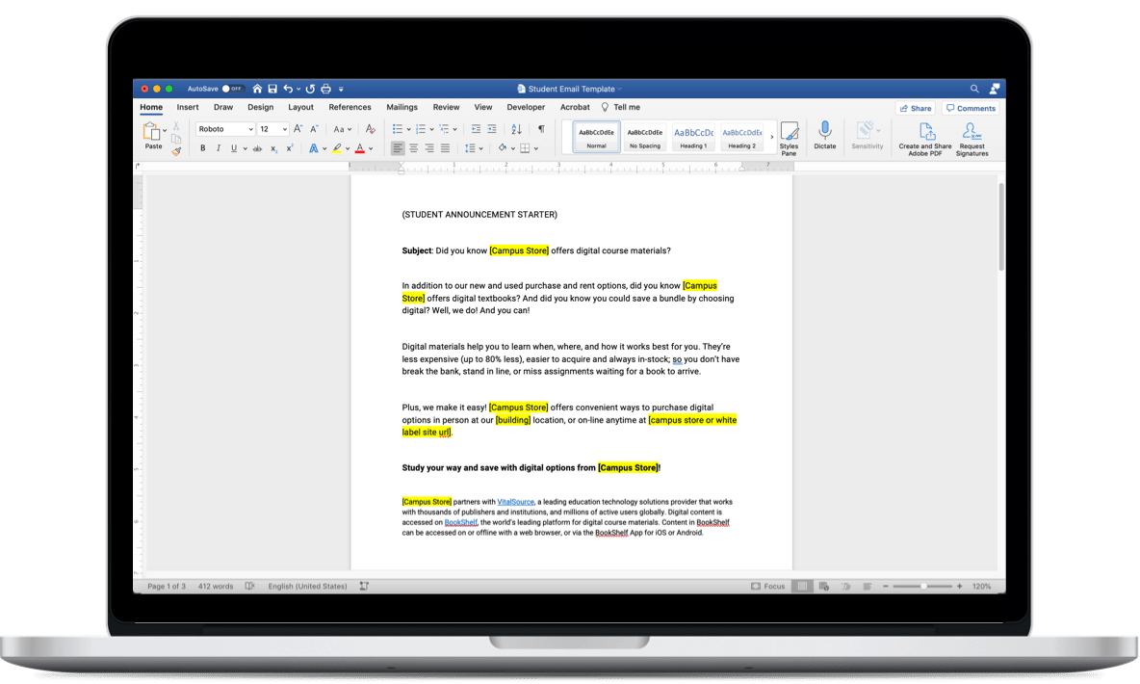Open the Styles Pane

coord(789,139)
